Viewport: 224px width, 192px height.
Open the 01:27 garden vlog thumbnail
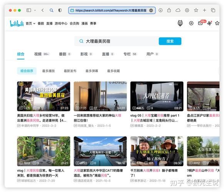coord(43,151)
